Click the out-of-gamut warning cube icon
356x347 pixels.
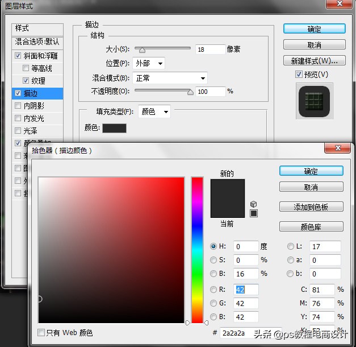[253, 204]
